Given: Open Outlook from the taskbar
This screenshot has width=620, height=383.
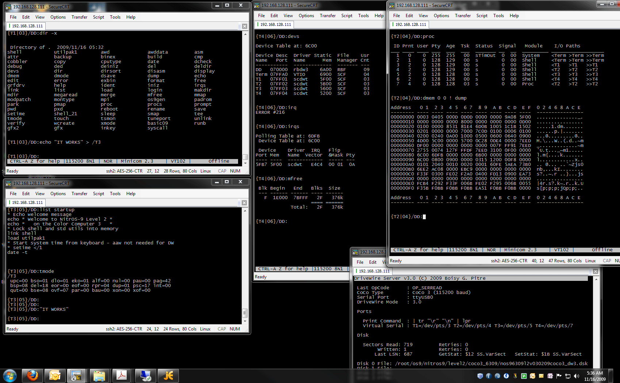Looking at the screenshot, I should pos(55,376).
